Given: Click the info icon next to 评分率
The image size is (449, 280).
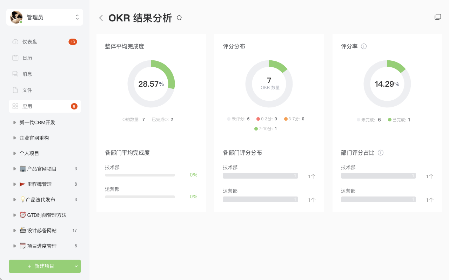Looking at the screenshot, I should tap(364, 46).
